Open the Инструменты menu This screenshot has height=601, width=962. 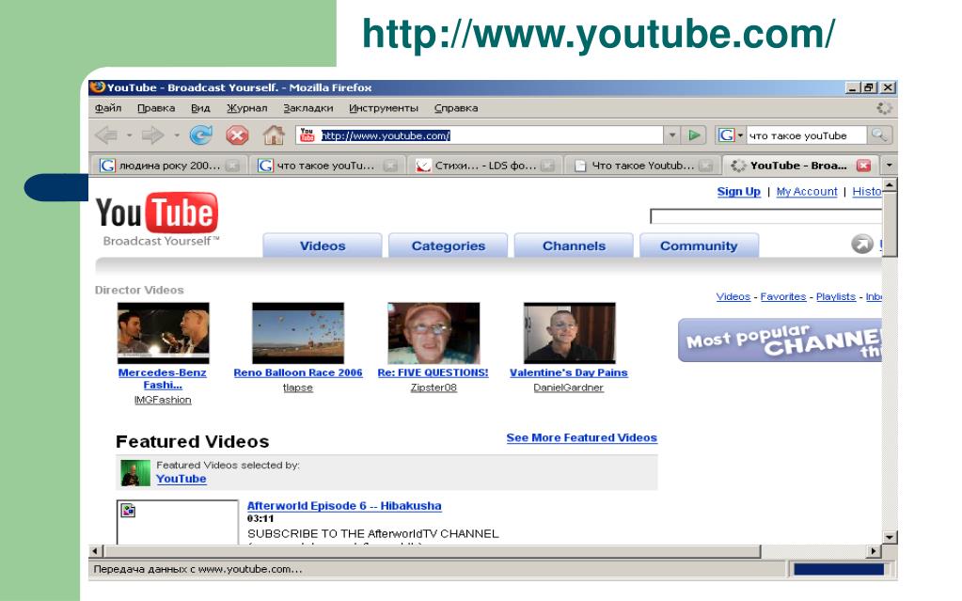(x=384, y=108)
